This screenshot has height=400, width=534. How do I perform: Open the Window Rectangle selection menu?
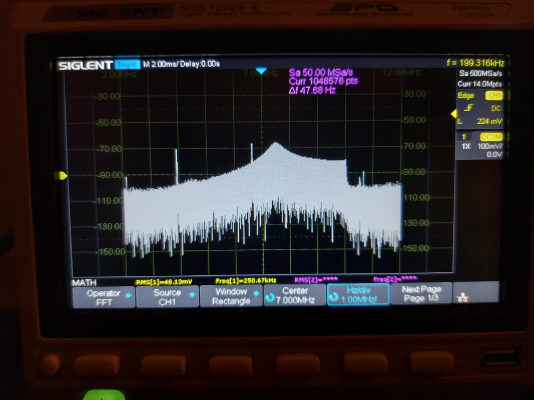coord(231,296)
